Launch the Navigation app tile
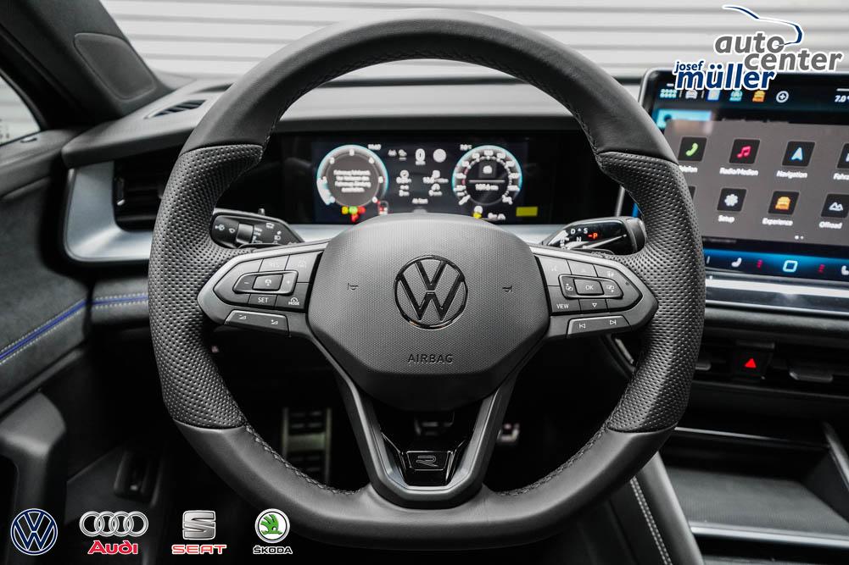 coord(797,154)
